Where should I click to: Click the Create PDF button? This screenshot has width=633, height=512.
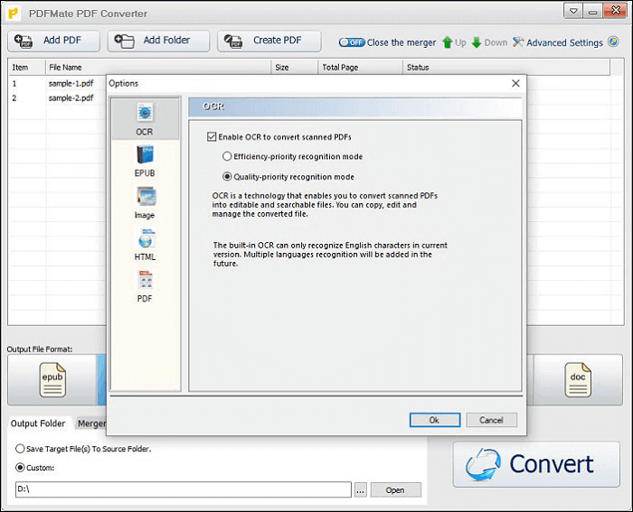coord(269,42)
